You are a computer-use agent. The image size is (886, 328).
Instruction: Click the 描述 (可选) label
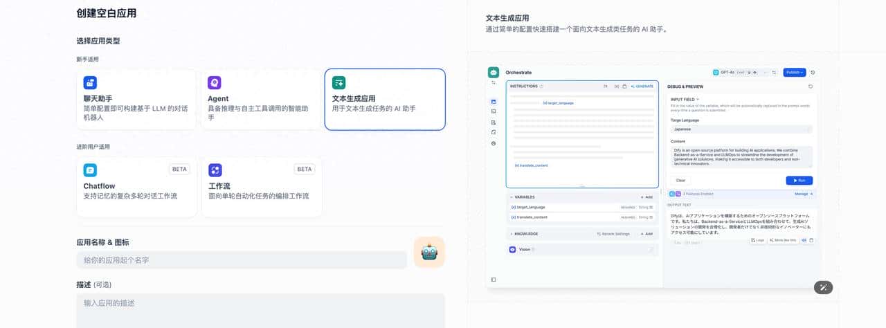tap(93, 284)
